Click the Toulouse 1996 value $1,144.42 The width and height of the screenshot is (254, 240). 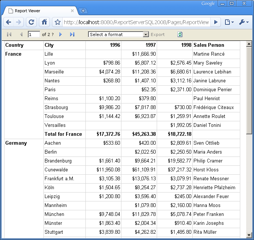pos(110,116)
